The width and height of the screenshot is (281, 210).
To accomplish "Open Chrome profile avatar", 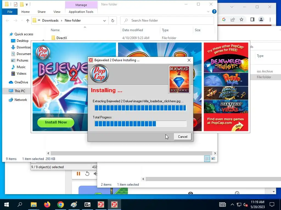I will (x=261, y=19).
